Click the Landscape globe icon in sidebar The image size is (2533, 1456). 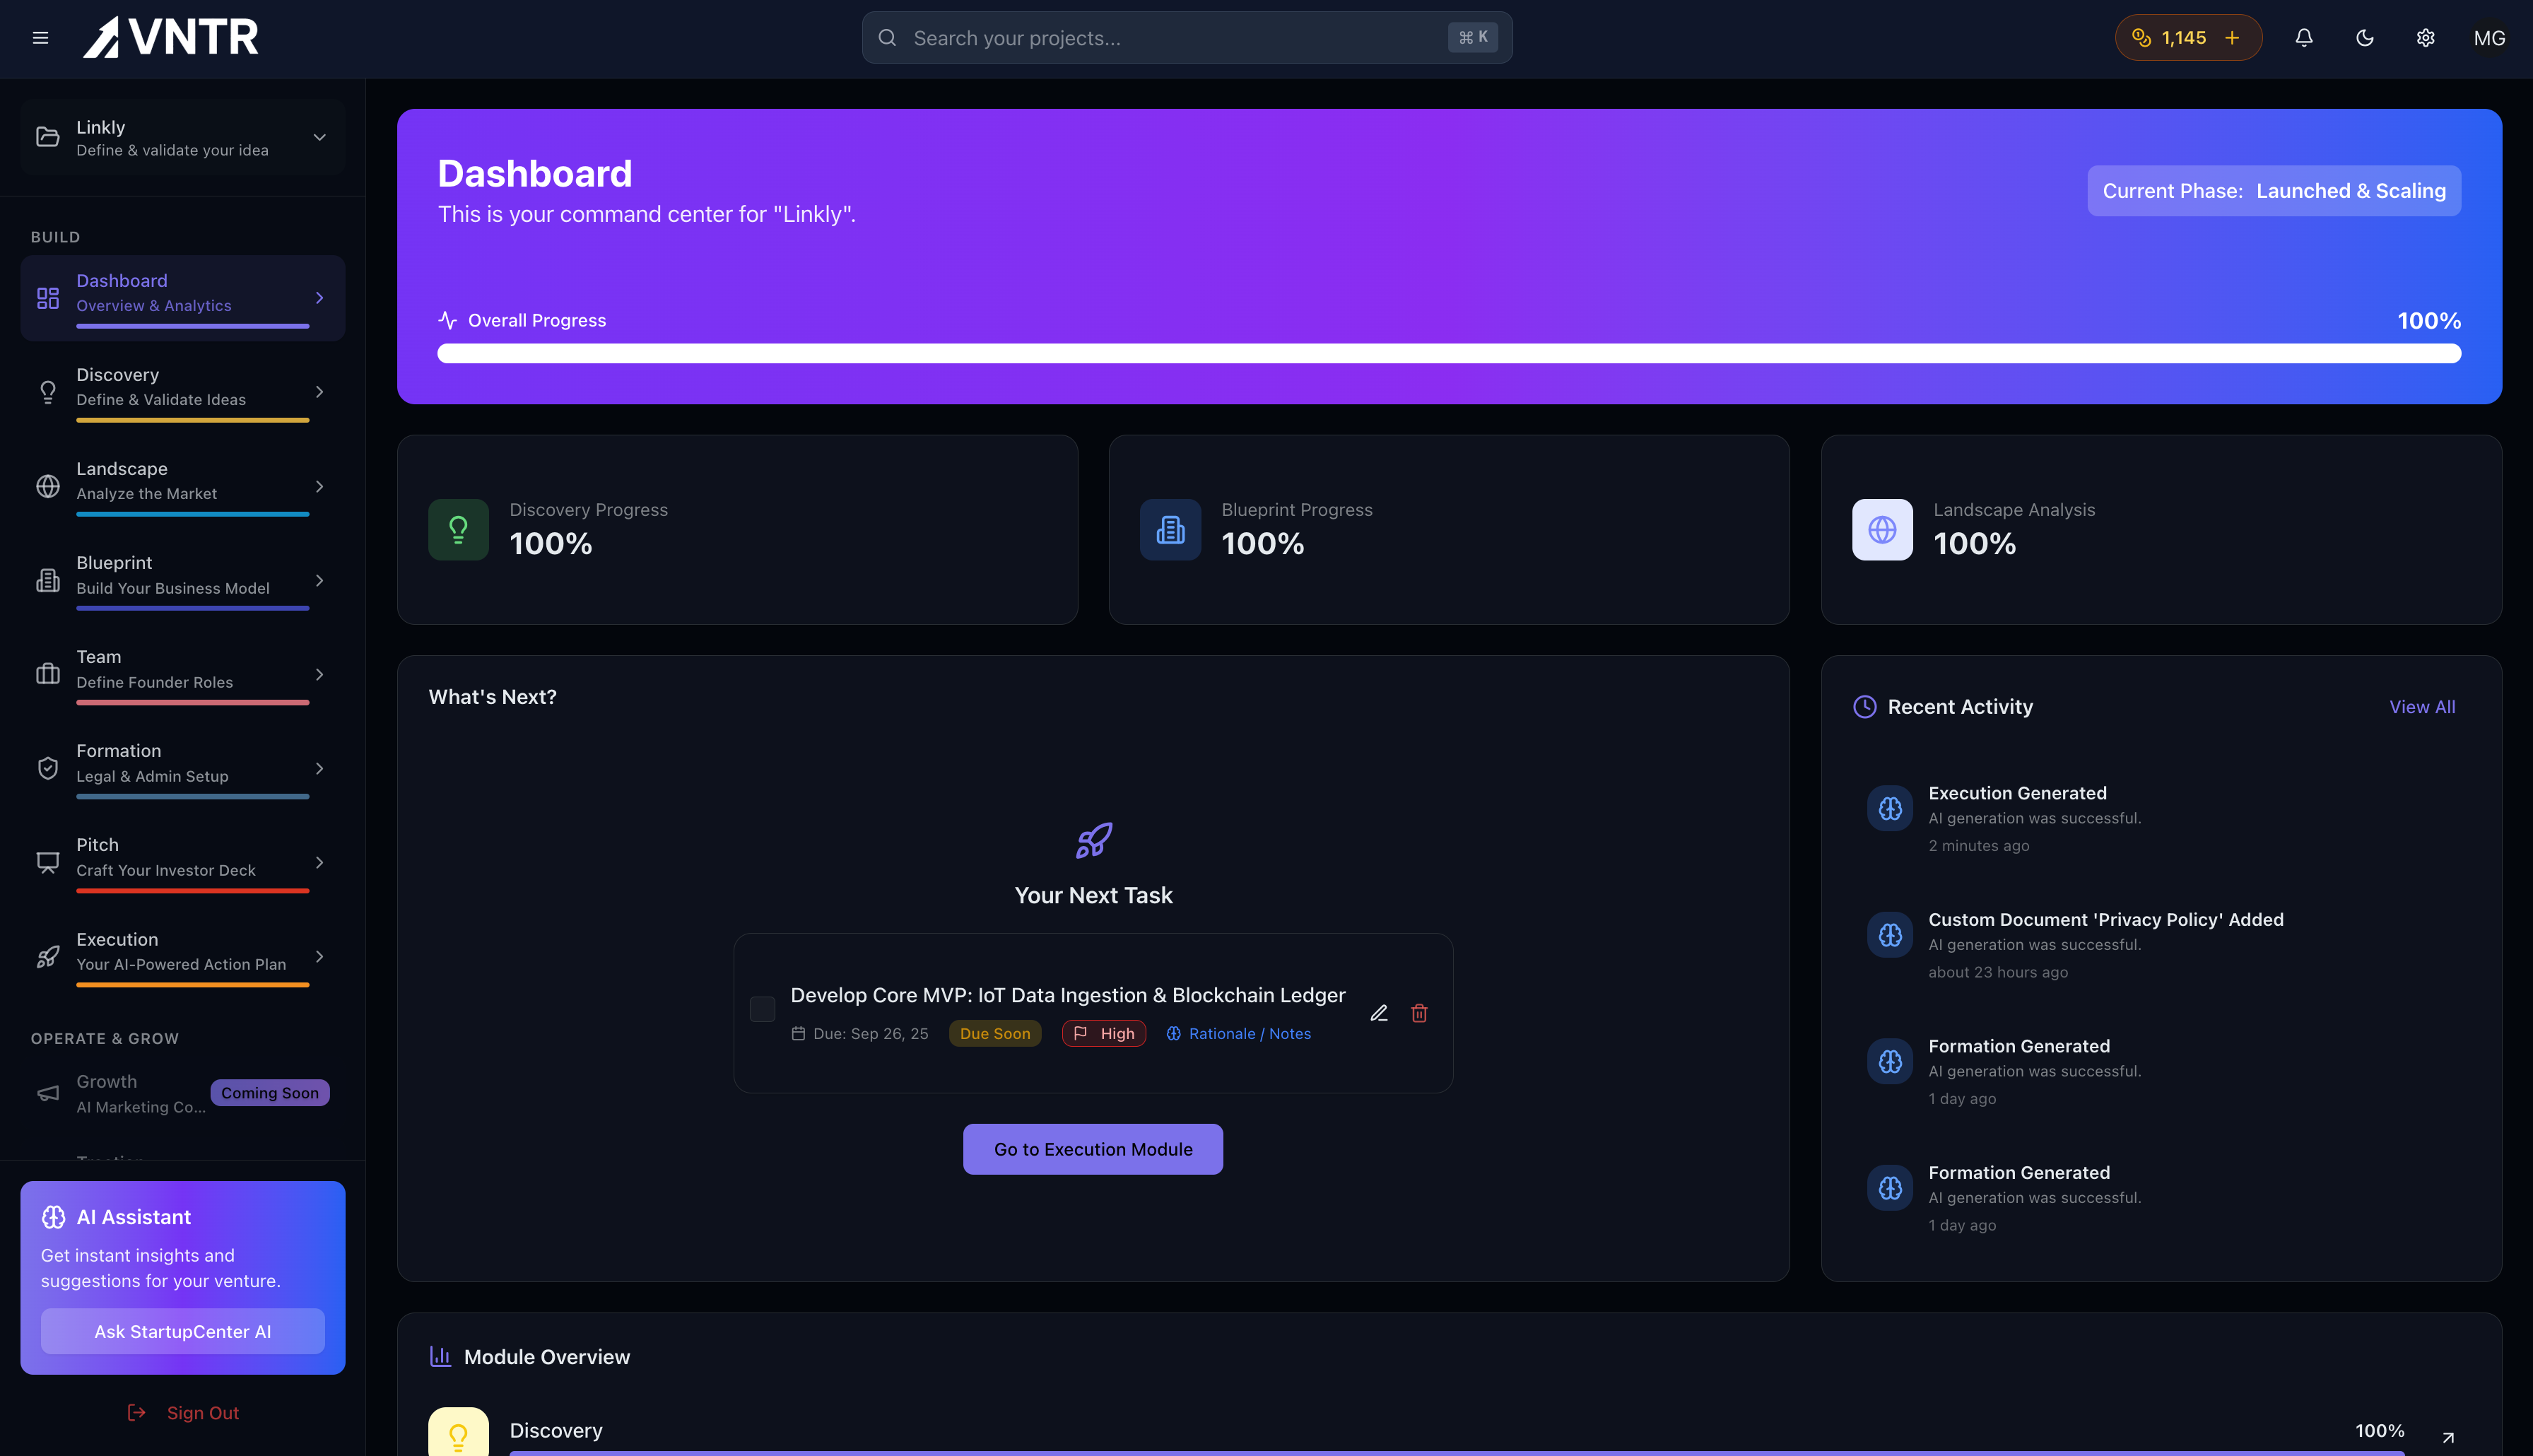pos(48,486)
